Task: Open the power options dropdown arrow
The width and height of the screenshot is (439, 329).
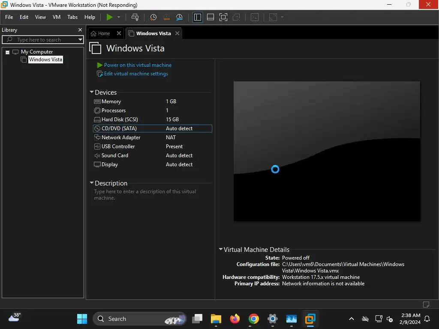Action: [x=119, y=17]
